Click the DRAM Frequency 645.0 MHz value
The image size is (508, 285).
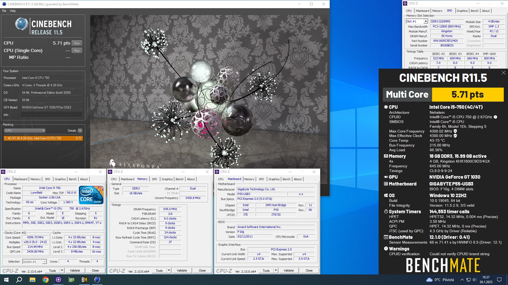click(x=170, y=209)
